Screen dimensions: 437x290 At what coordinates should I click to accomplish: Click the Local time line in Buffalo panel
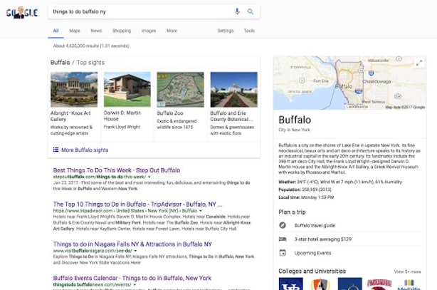point(306,197)
